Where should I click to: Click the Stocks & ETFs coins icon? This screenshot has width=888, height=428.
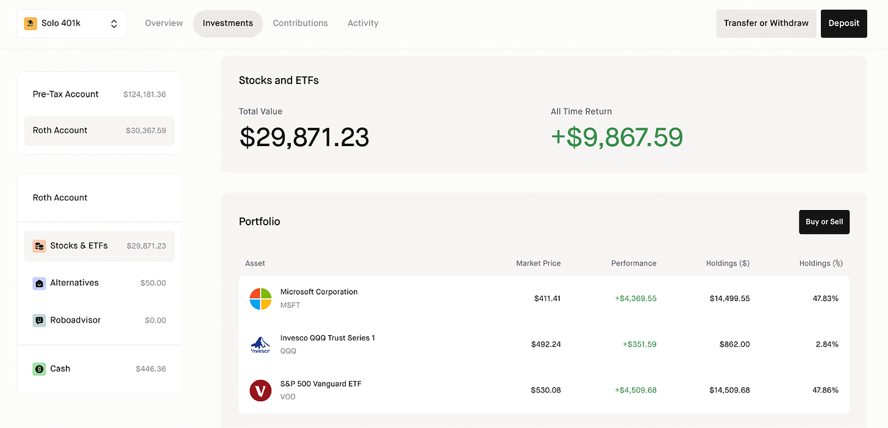[x=39, y=246]
